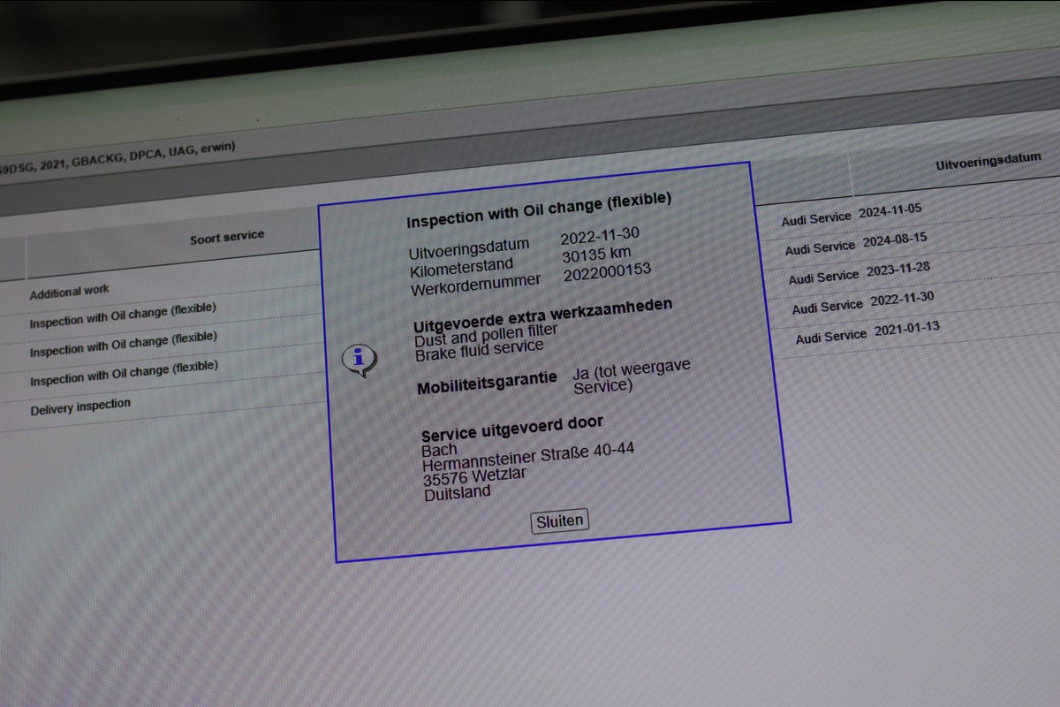Screen dimensions: 1060x707
Task: Click the Mobiliteitsgarantie label
Action: click(487, 383)
